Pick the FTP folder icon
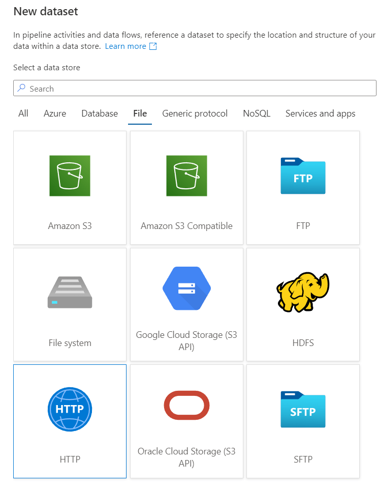 click(303, 176)
